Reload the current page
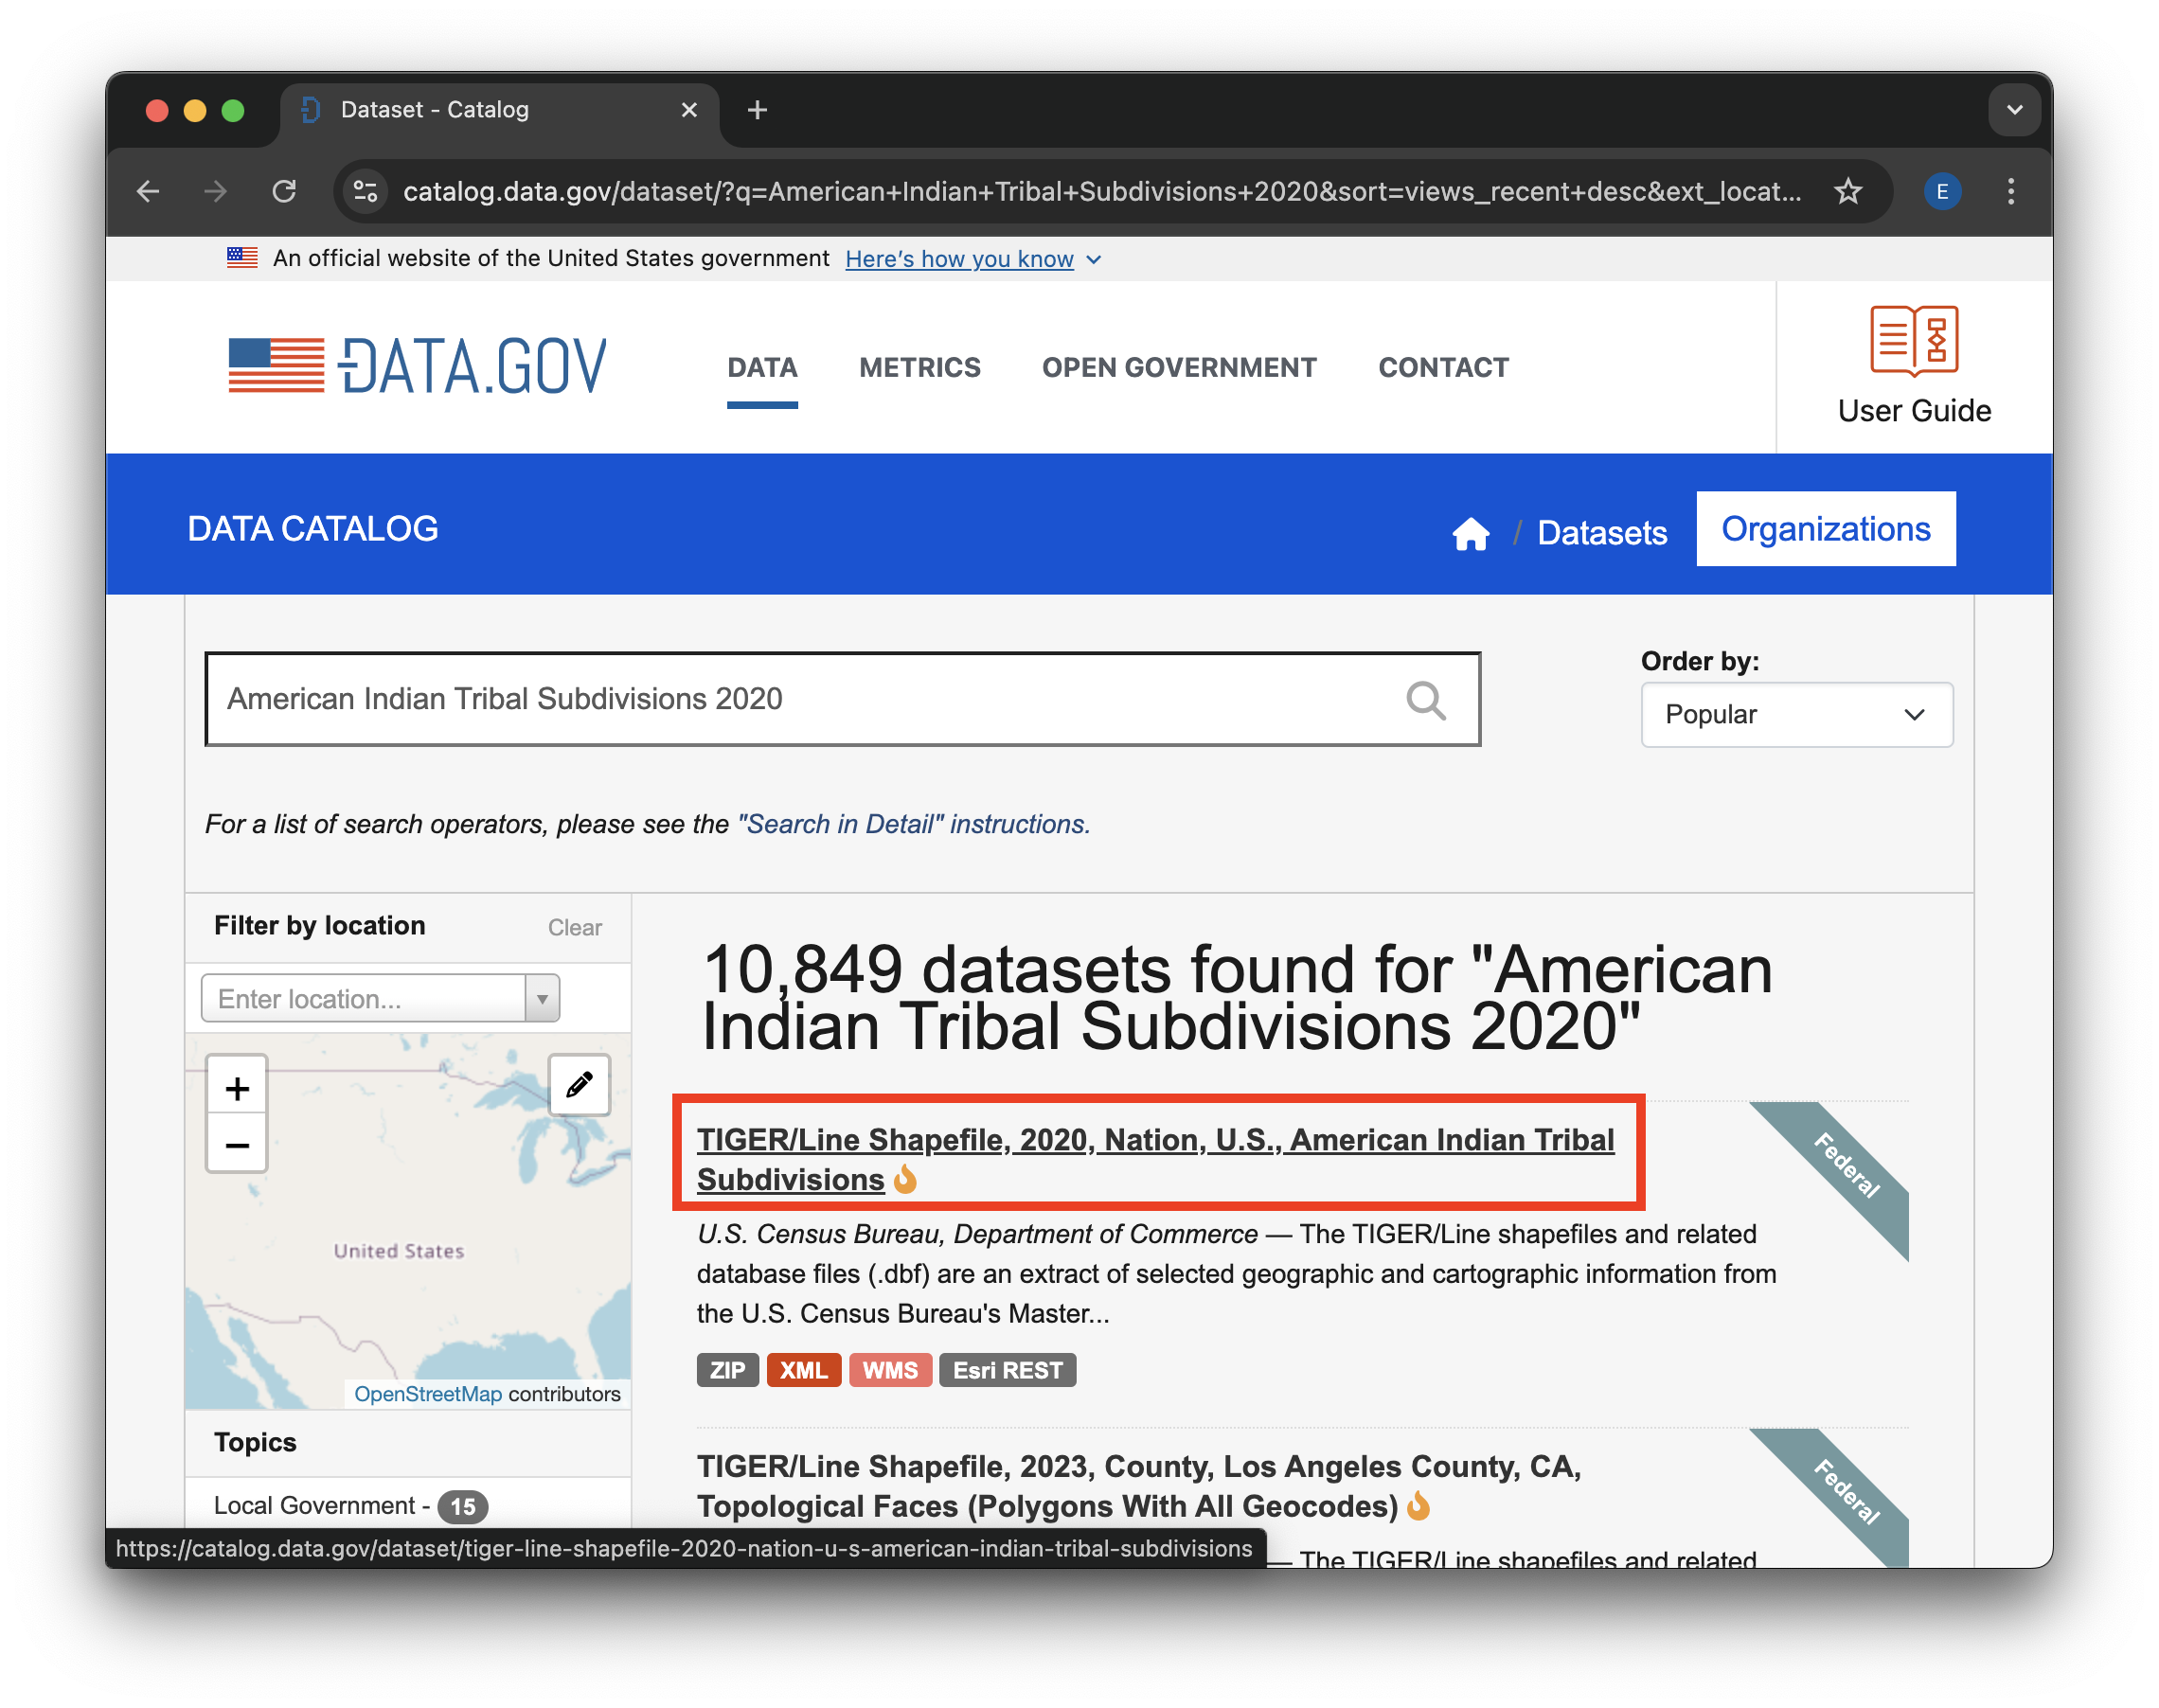 (x=284, y=191)
